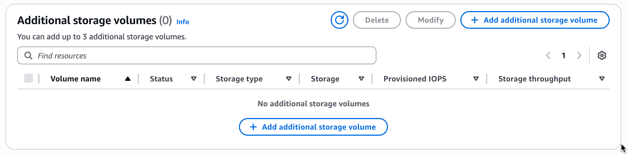This screenshot has height=154, width=628.
Task: Click the Volume name column header
Action: click(75, 79)
